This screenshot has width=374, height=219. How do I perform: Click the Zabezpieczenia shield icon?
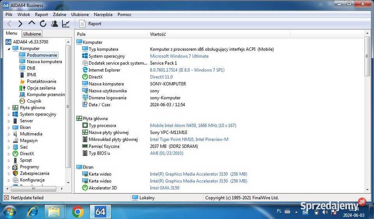tap(15, 173)
